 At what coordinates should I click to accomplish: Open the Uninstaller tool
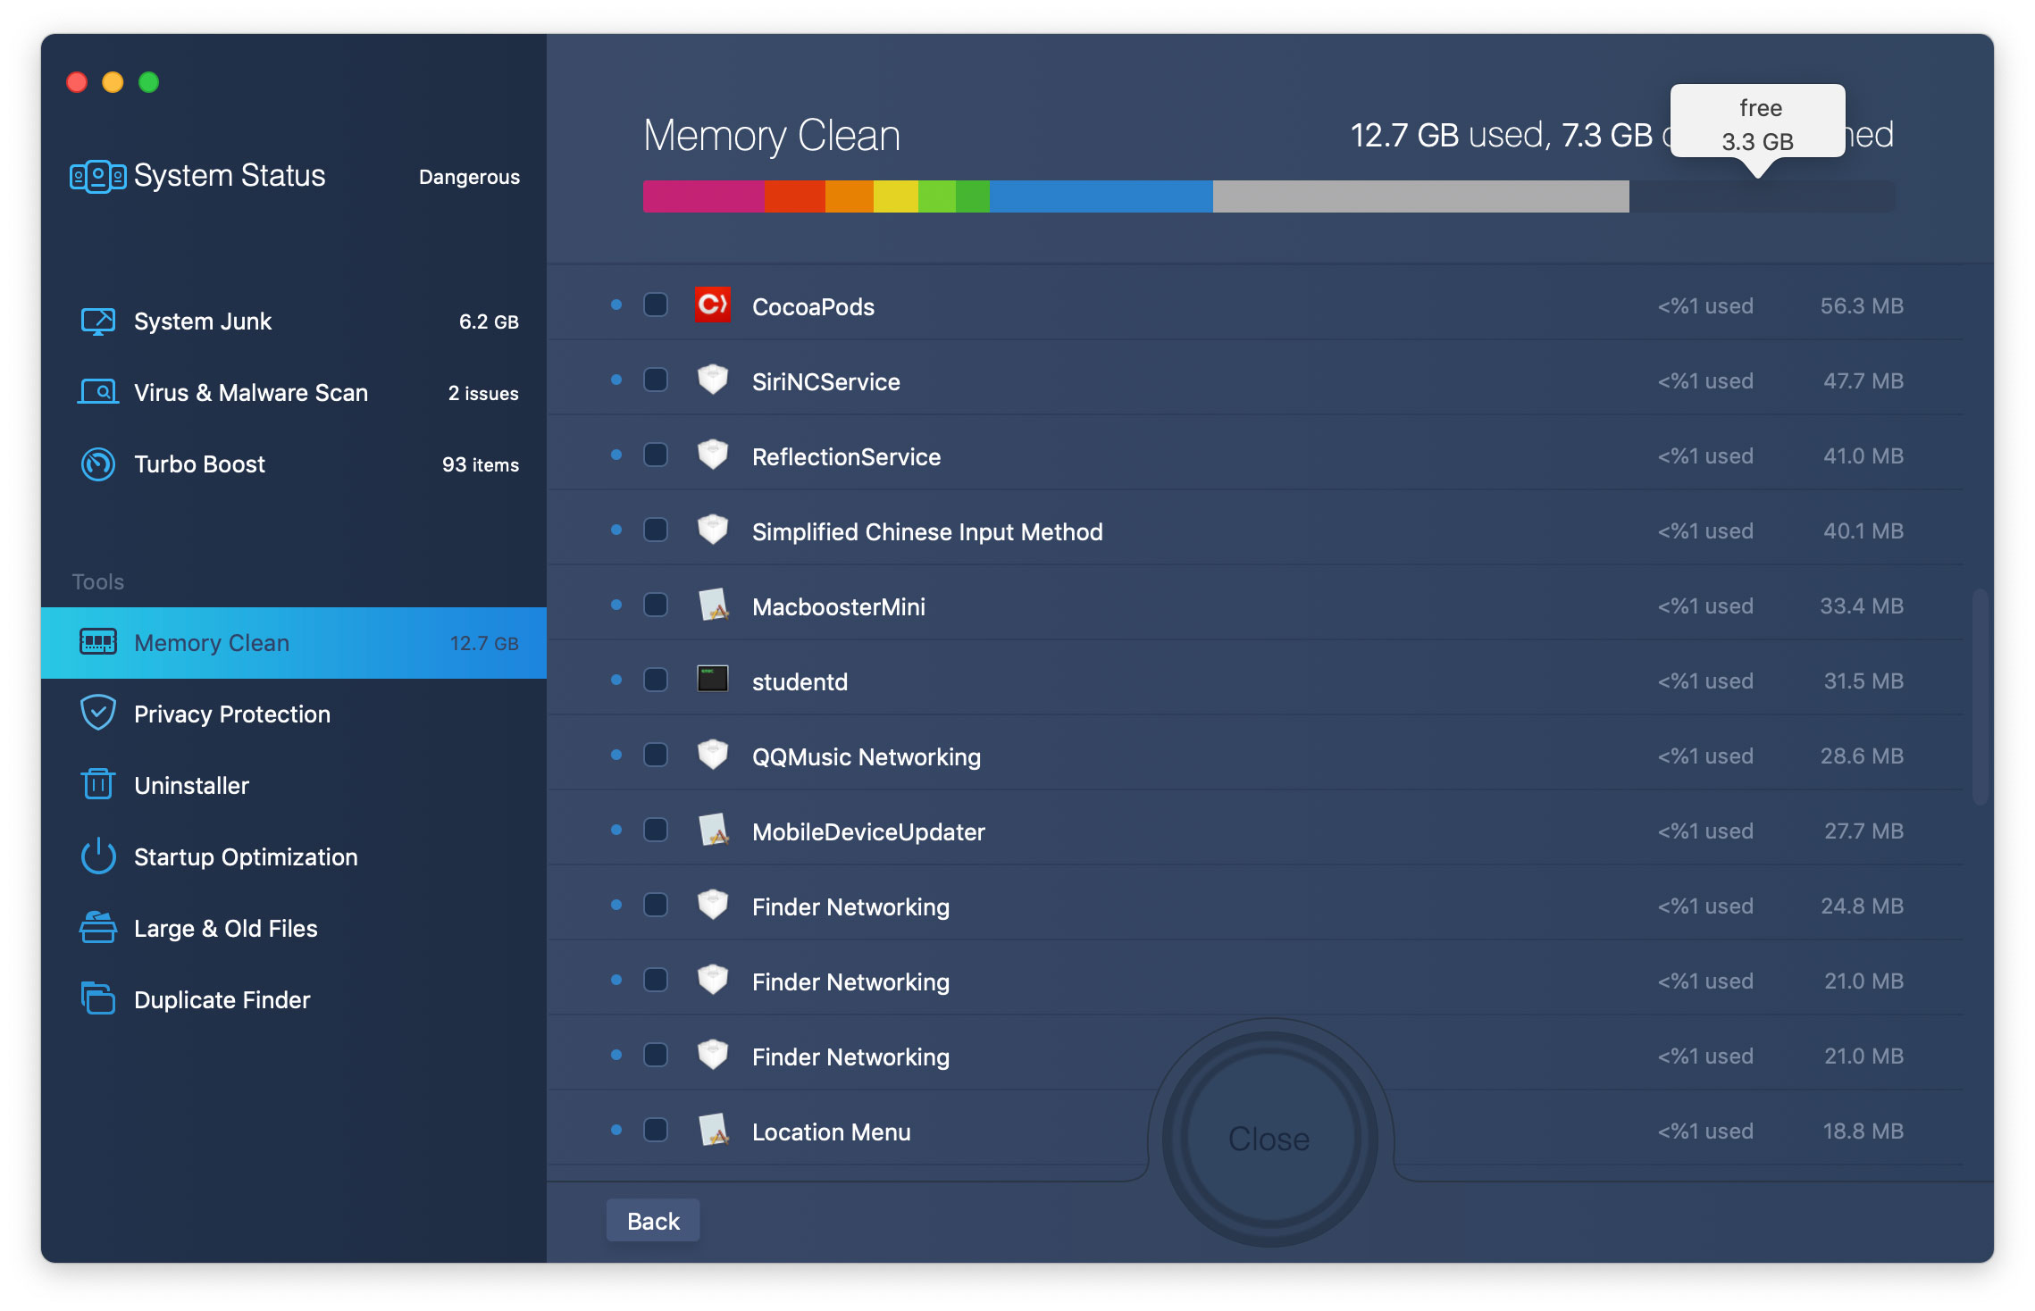tap(294, 786)
